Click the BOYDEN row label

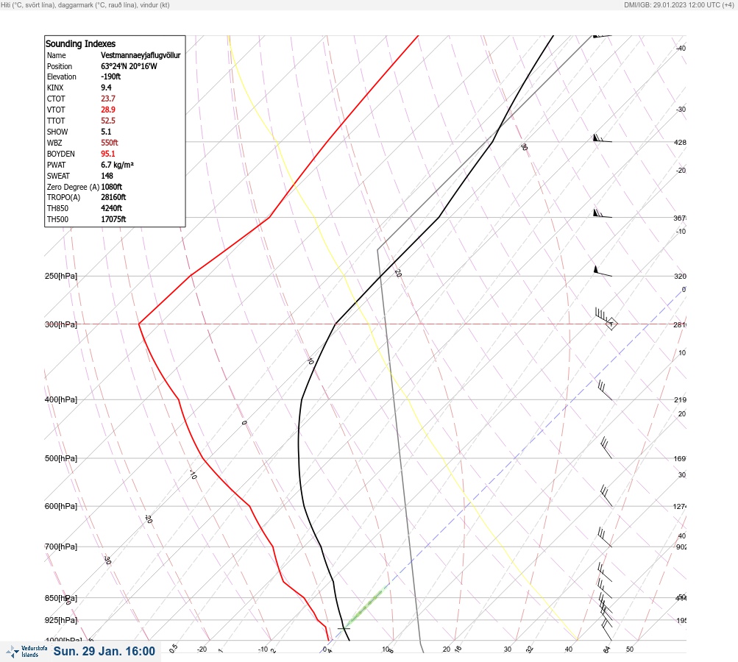[x=61, y=154]
